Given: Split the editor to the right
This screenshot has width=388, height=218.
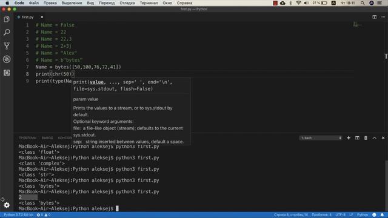Looking at the screenshot, I should (x=375, y=17).
